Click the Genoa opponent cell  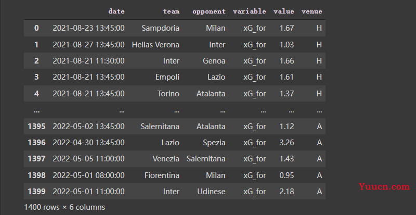click(214, 61)
